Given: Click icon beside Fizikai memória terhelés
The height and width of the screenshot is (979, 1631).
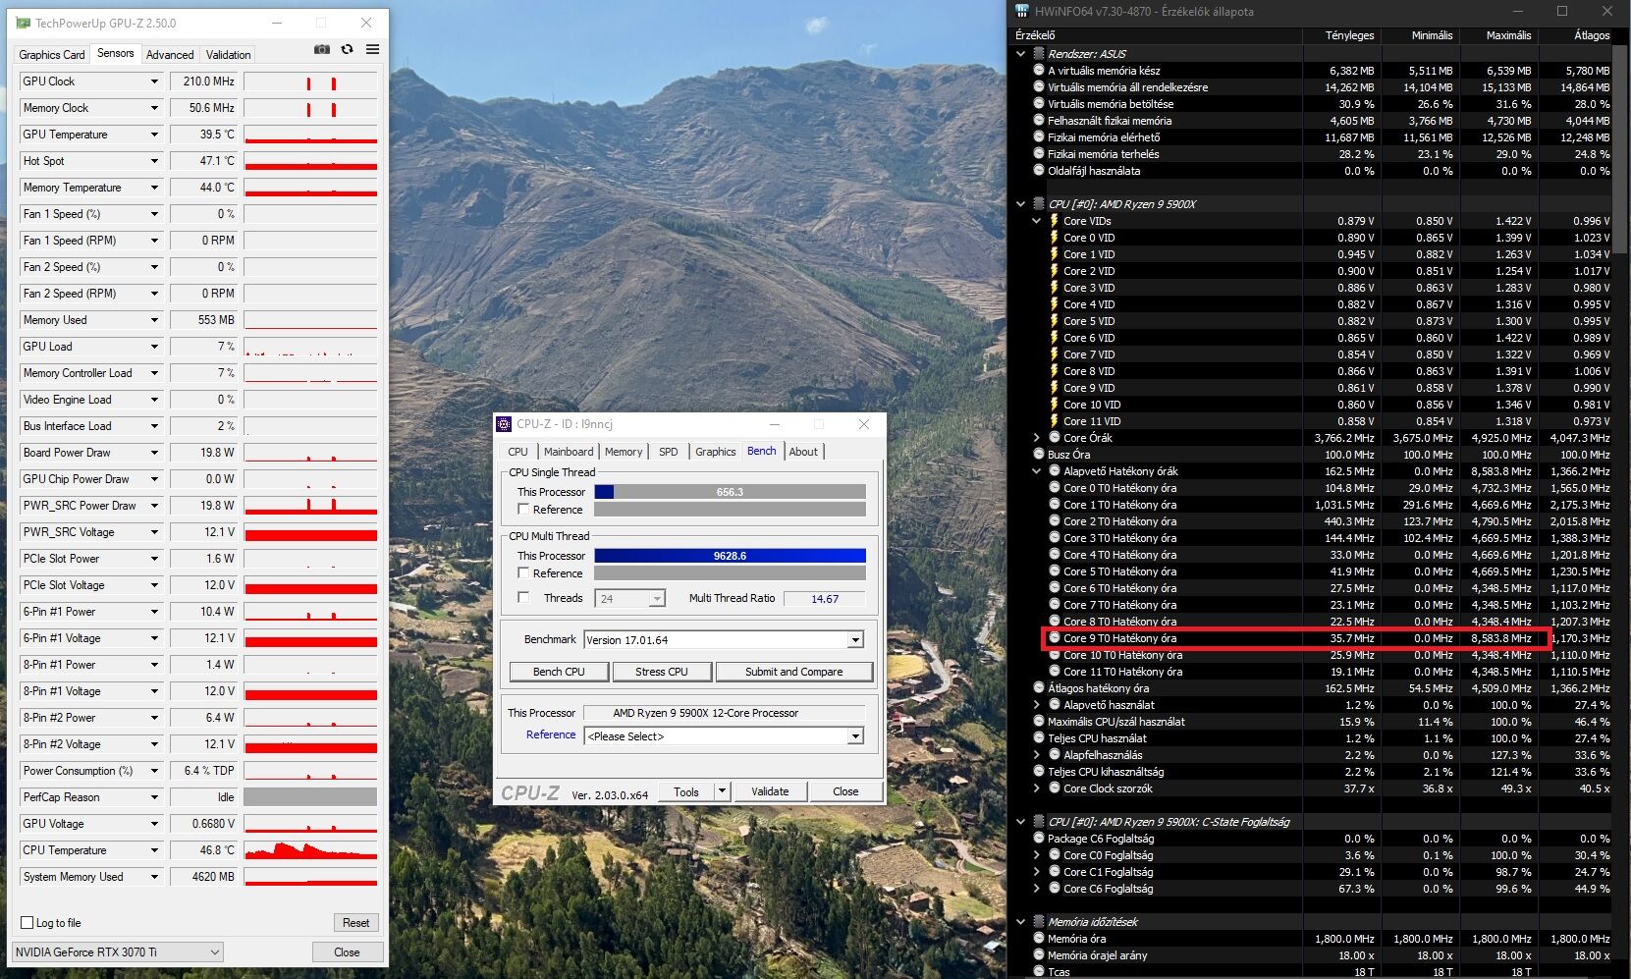Looking at the screenshot, I should click(x=1039, y=154).
